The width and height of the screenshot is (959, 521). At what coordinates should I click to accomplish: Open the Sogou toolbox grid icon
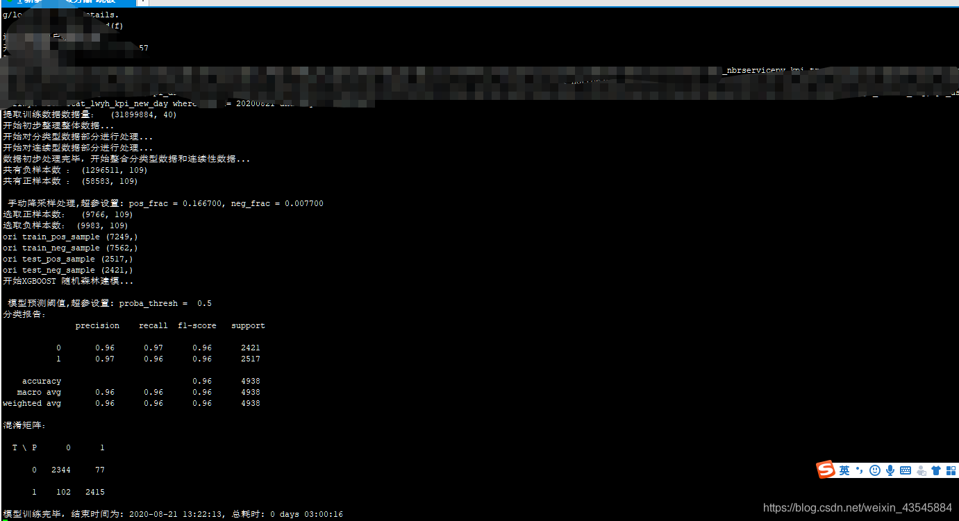951,470
